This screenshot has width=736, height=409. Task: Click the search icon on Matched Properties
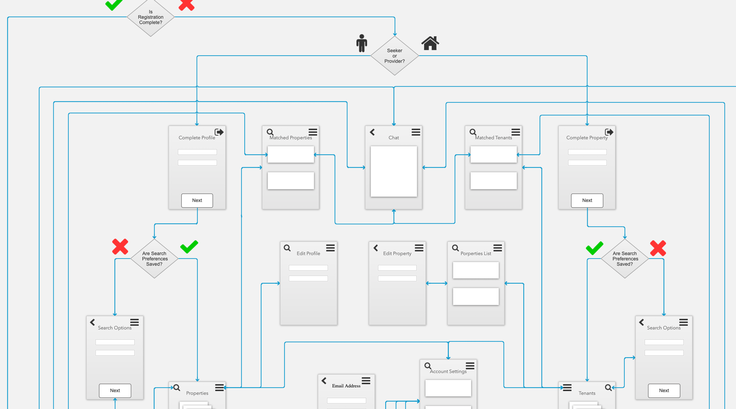pyautogui.click(x=270, y=132)
